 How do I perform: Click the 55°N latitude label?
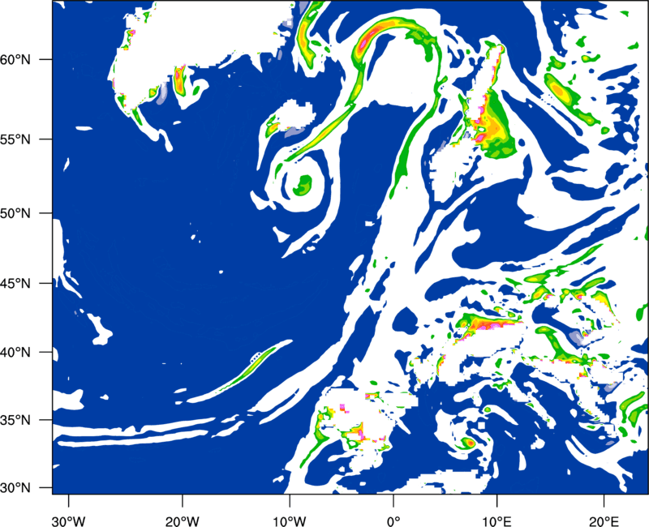(x=15, y=139)
